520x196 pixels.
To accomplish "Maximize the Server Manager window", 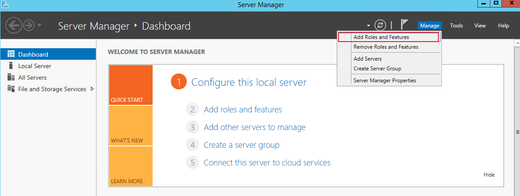I will click(x=496, y=3).
